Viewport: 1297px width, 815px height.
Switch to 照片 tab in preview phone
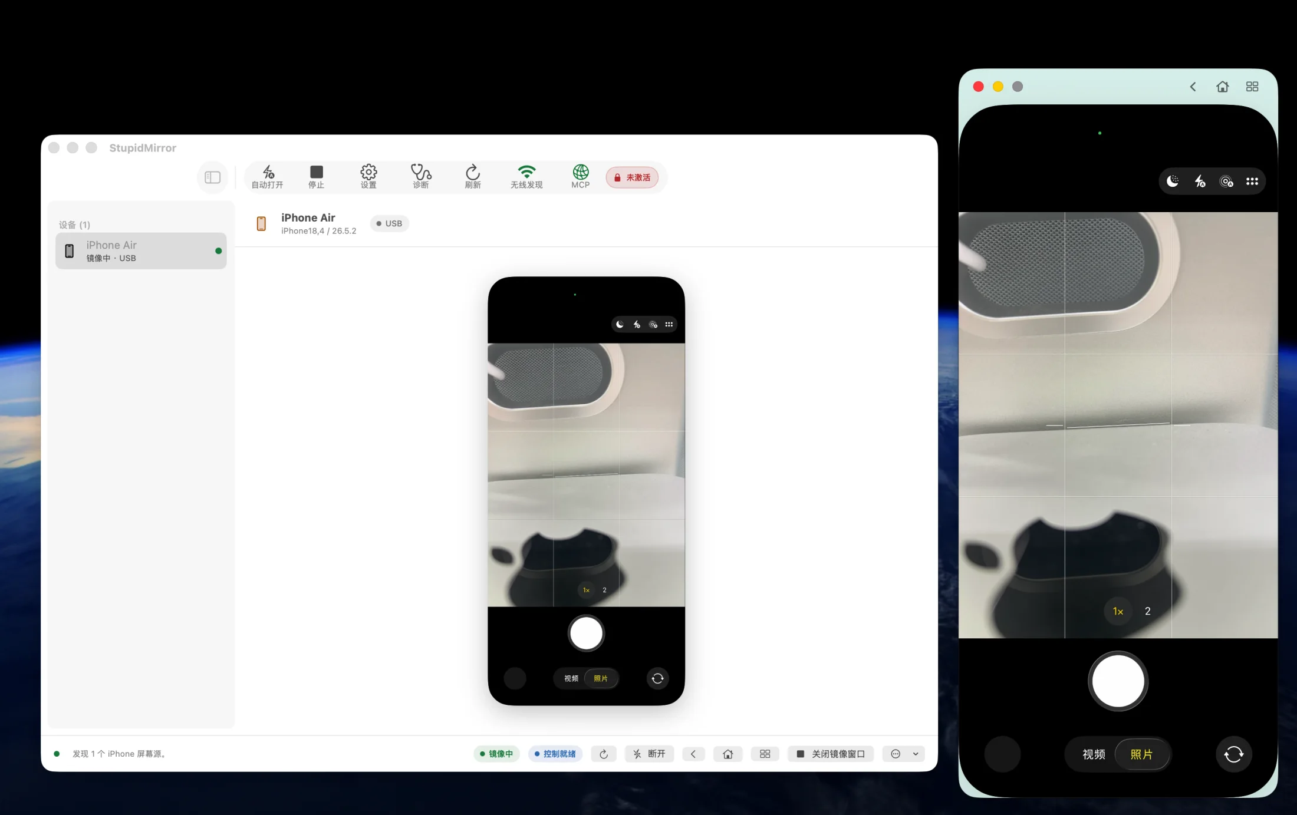[x=601, y=678]
